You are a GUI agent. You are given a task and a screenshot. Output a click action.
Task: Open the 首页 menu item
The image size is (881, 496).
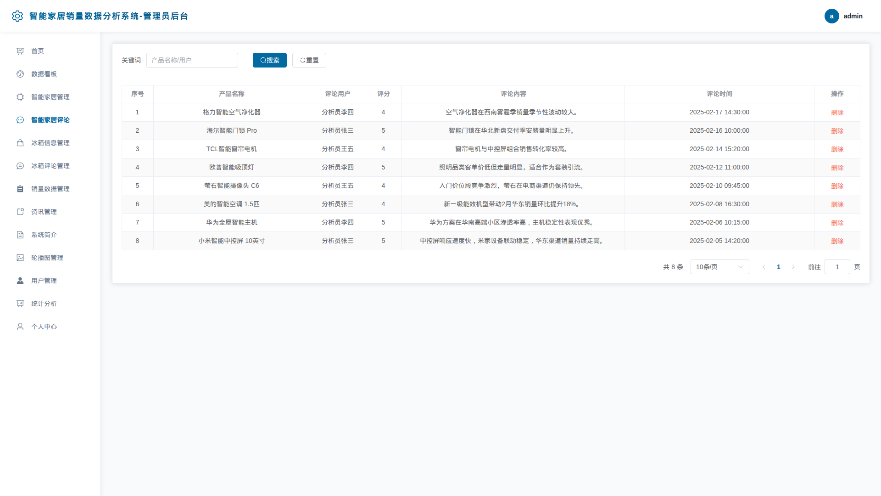[50, 51]
